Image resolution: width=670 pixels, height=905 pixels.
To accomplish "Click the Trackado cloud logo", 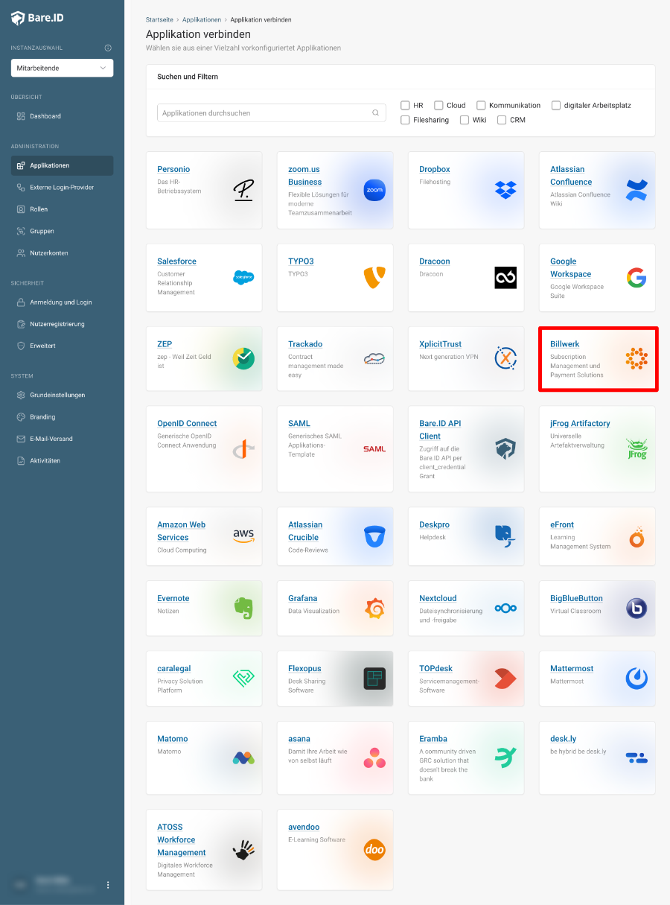I will (374, 358).
